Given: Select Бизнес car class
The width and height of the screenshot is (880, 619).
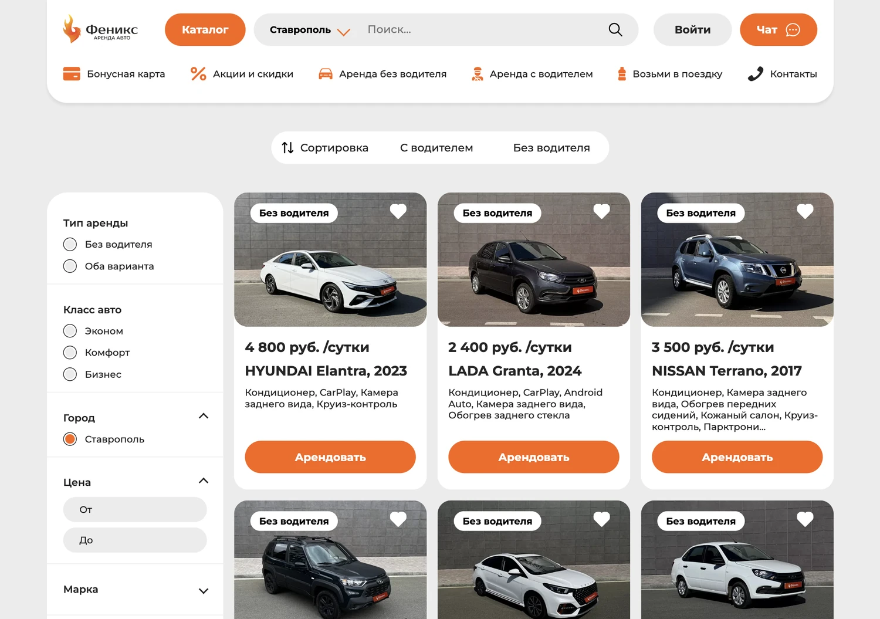Looking at the screenshot, I should click(x=70, y=374).
